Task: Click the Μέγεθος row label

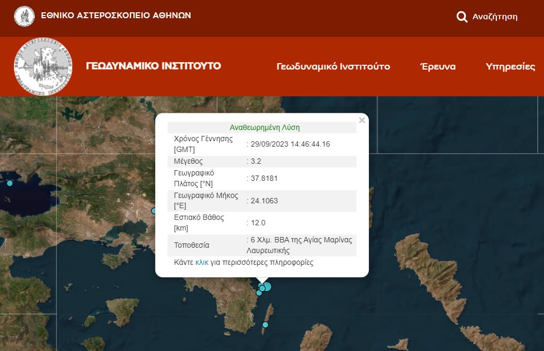Action: click(188, 161)
